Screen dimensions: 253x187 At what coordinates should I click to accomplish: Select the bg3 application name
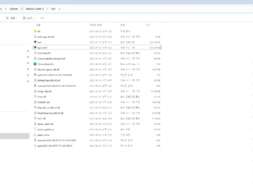[x=39, y=42]
